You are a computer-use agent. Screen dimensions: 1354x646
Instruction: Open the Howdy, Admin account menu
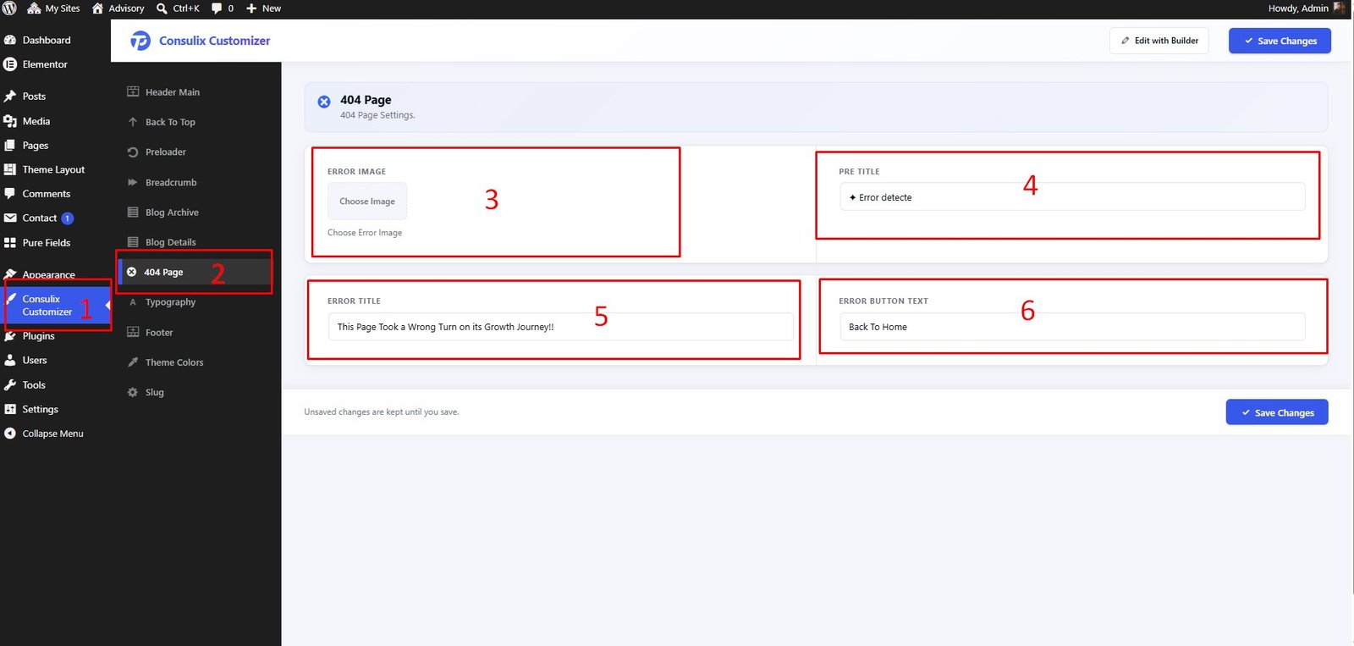[1306, 8]
